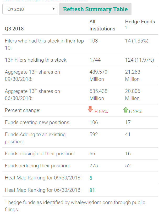Click the 6.28% hedge fund change
Screen dimensions: 159x218
click(x=135, y=111)
